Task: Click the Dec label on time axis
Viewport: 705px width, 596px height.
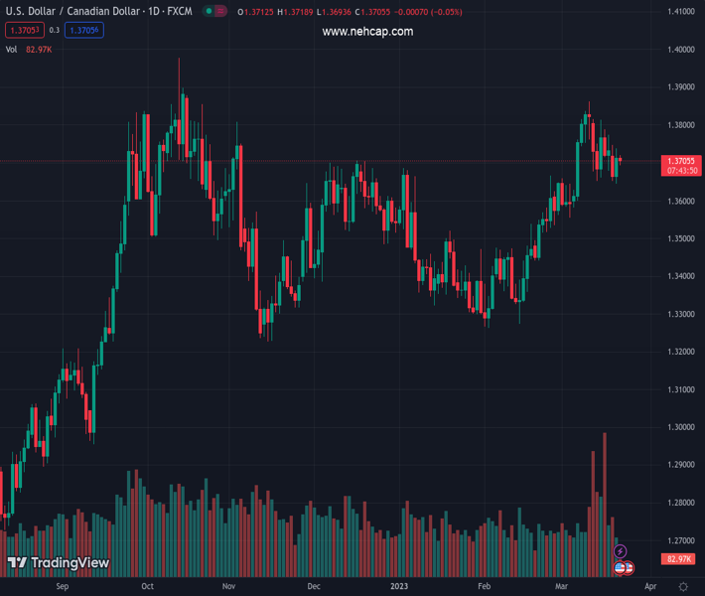Action: click(x=315, y=587)
